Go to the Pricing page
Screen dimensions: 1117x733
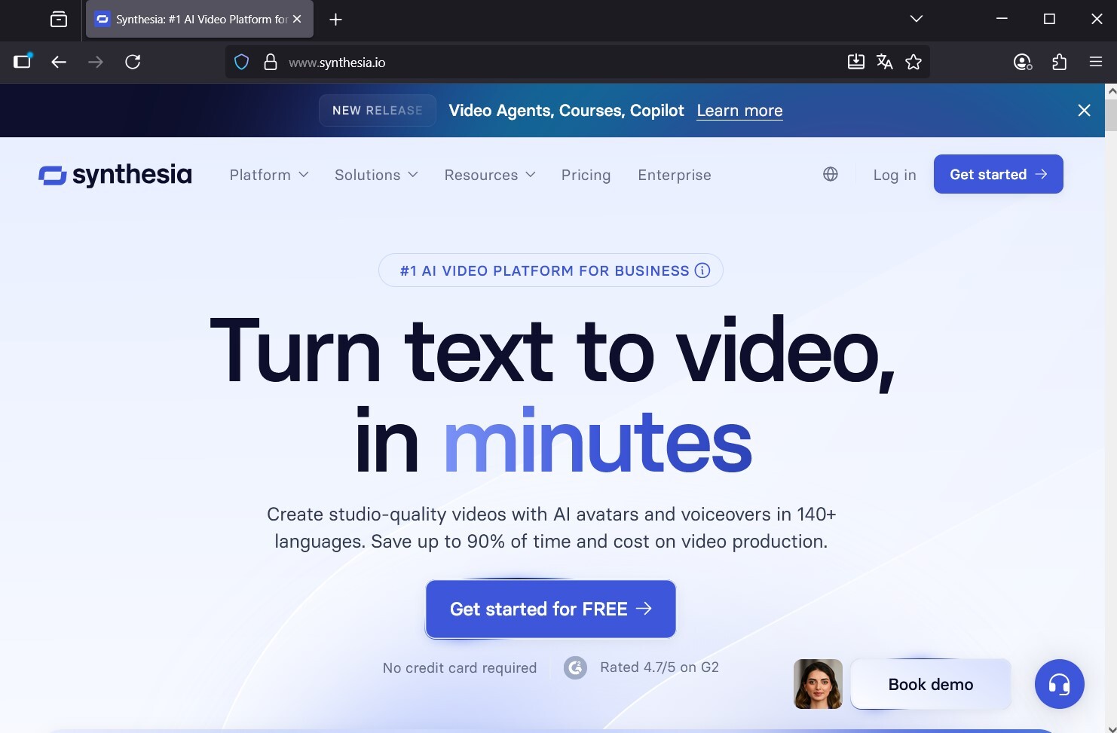(586, 175)
